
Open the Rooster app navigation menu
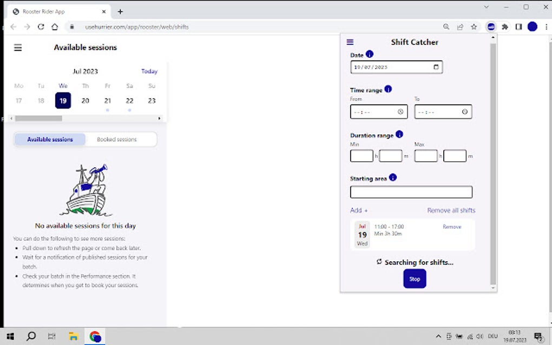coord(18,48)
